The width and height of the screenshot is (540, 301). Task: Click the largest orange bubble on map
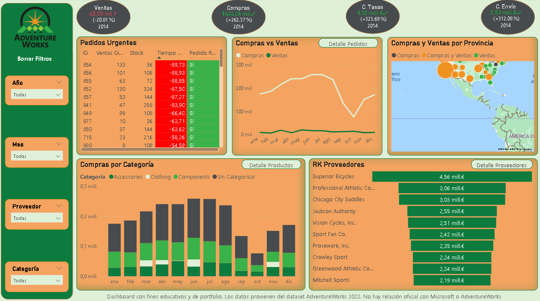coord(445,70)
